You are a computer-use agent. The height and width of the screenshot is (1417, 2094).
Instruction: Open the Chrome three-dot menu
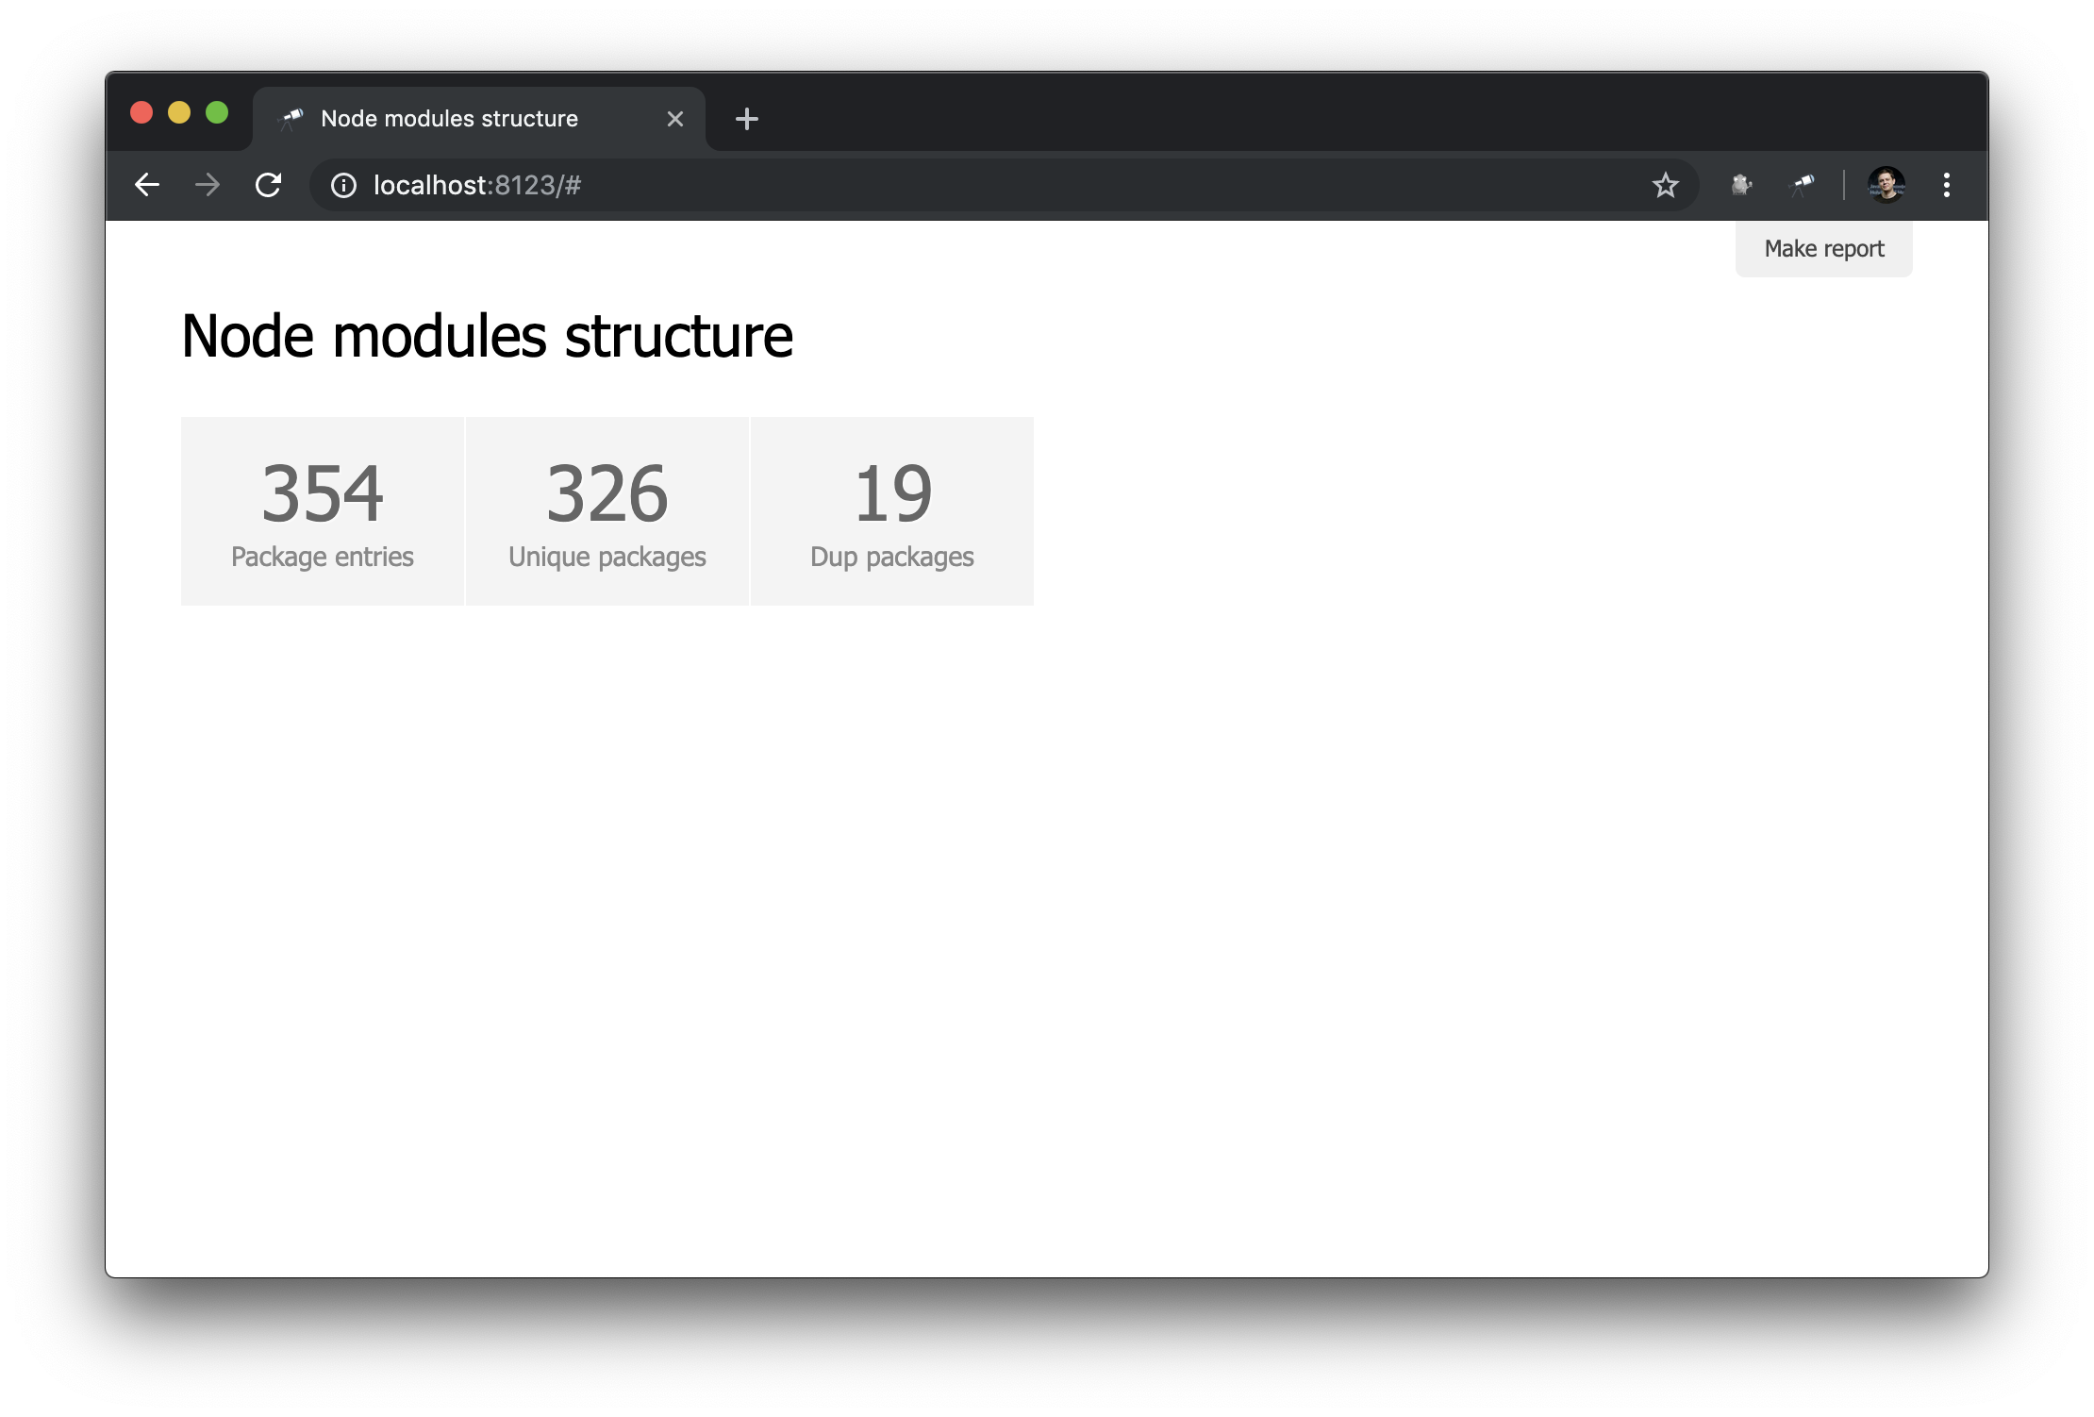click(x=1947, y=185)
